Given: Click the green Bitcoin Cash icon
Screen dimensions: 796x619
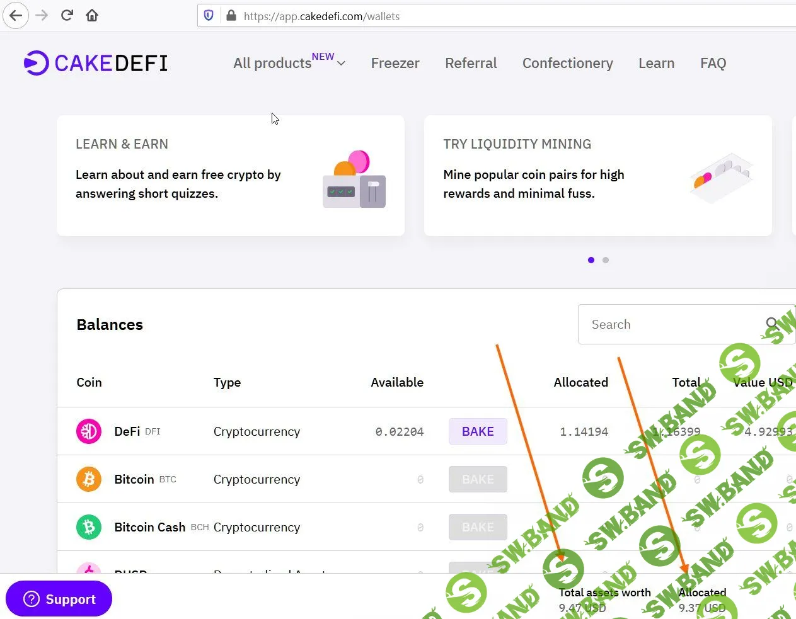Looking at the screenshot, I should point(89,527).
